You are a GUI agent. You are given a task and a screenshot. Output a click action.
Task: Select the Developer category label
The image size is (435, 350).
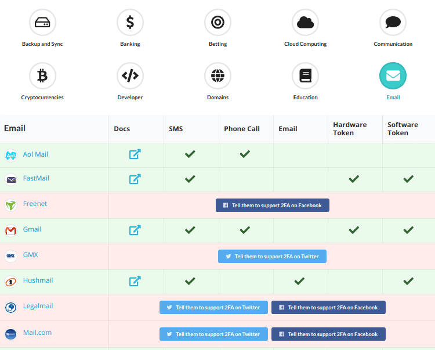(130, 97)
